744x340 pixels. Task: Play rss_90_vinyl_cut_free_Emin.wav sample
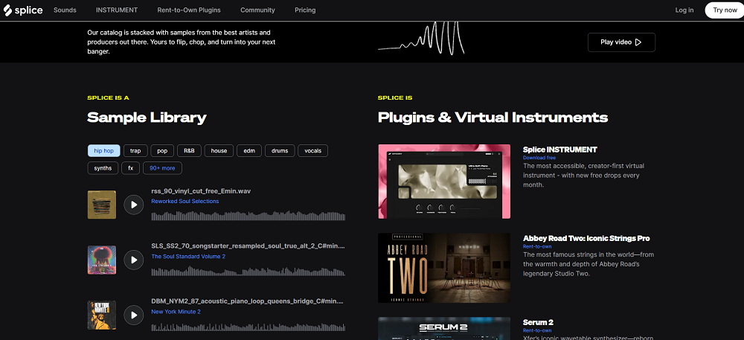[x=134, y=205]
